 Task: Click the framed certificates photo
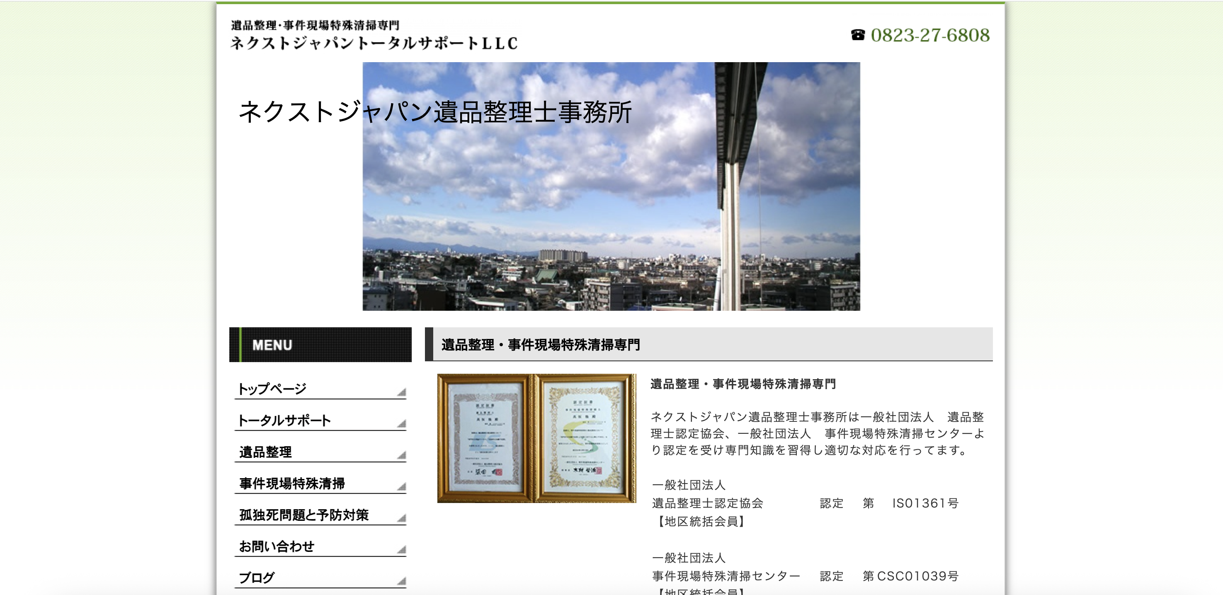tap(536, 438)
